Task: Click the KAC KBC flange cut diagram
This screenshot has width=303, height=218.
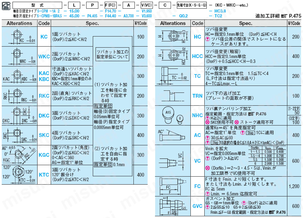Action: click(x=19, y=76)
